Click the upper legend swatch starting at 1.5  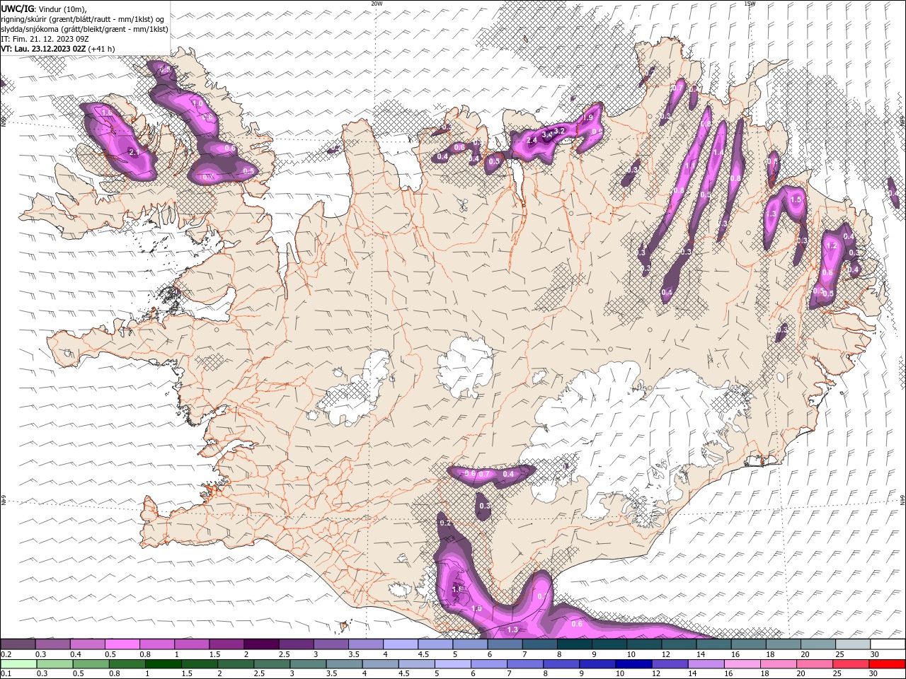[x=226, y=644]
